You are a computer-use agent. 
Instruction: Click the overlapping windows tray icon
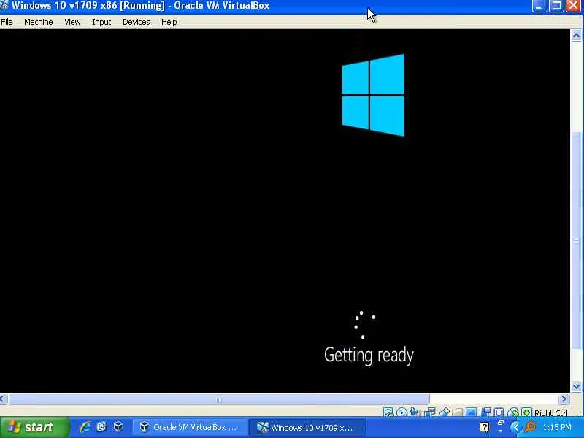(x=501, y=423)
